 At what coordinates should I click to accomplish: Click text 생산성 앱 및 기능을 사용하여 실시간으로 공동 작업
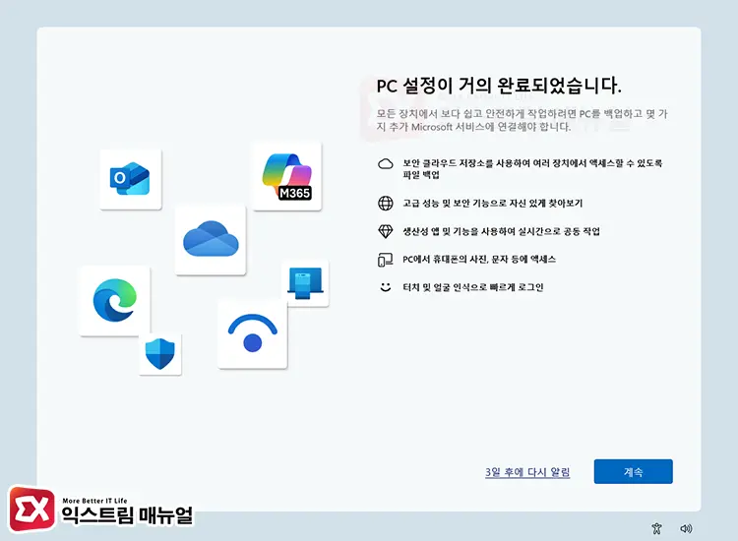point(501,231)
